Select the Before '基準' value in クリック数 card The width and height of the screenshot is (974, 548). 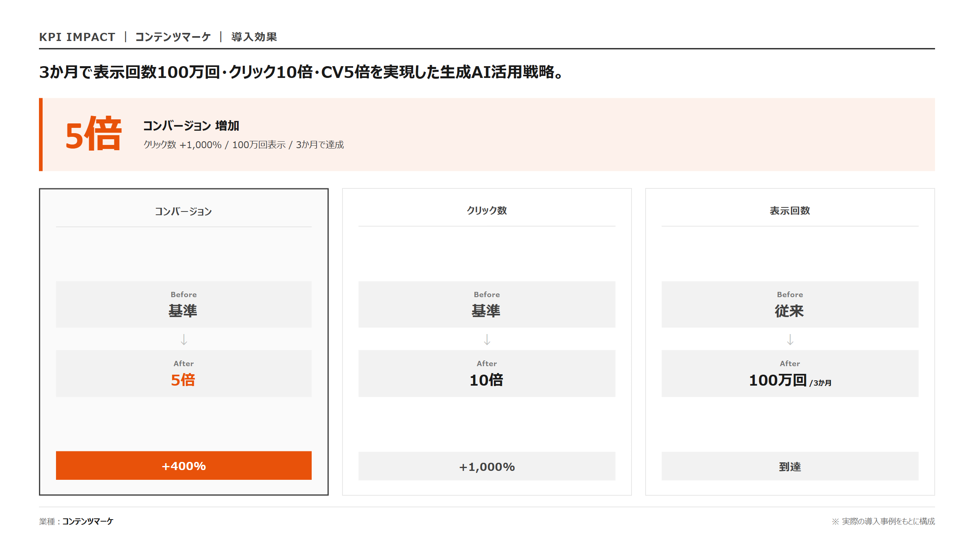click(486, 311)
